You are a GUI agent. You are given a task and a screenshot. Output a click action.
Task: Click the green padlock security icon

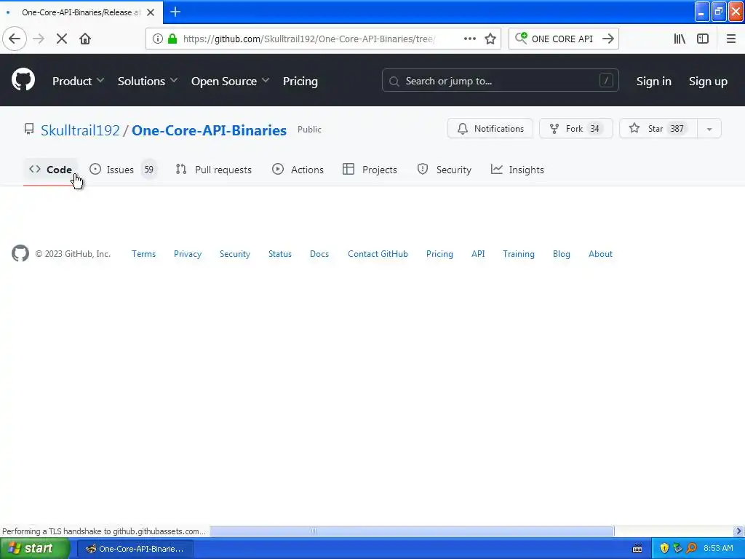point(172,39)
